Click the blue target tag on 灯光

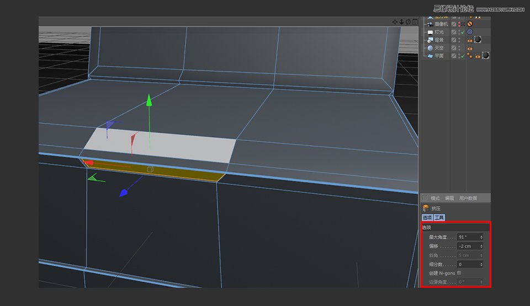pyautogui.click(x=470, y=32)
